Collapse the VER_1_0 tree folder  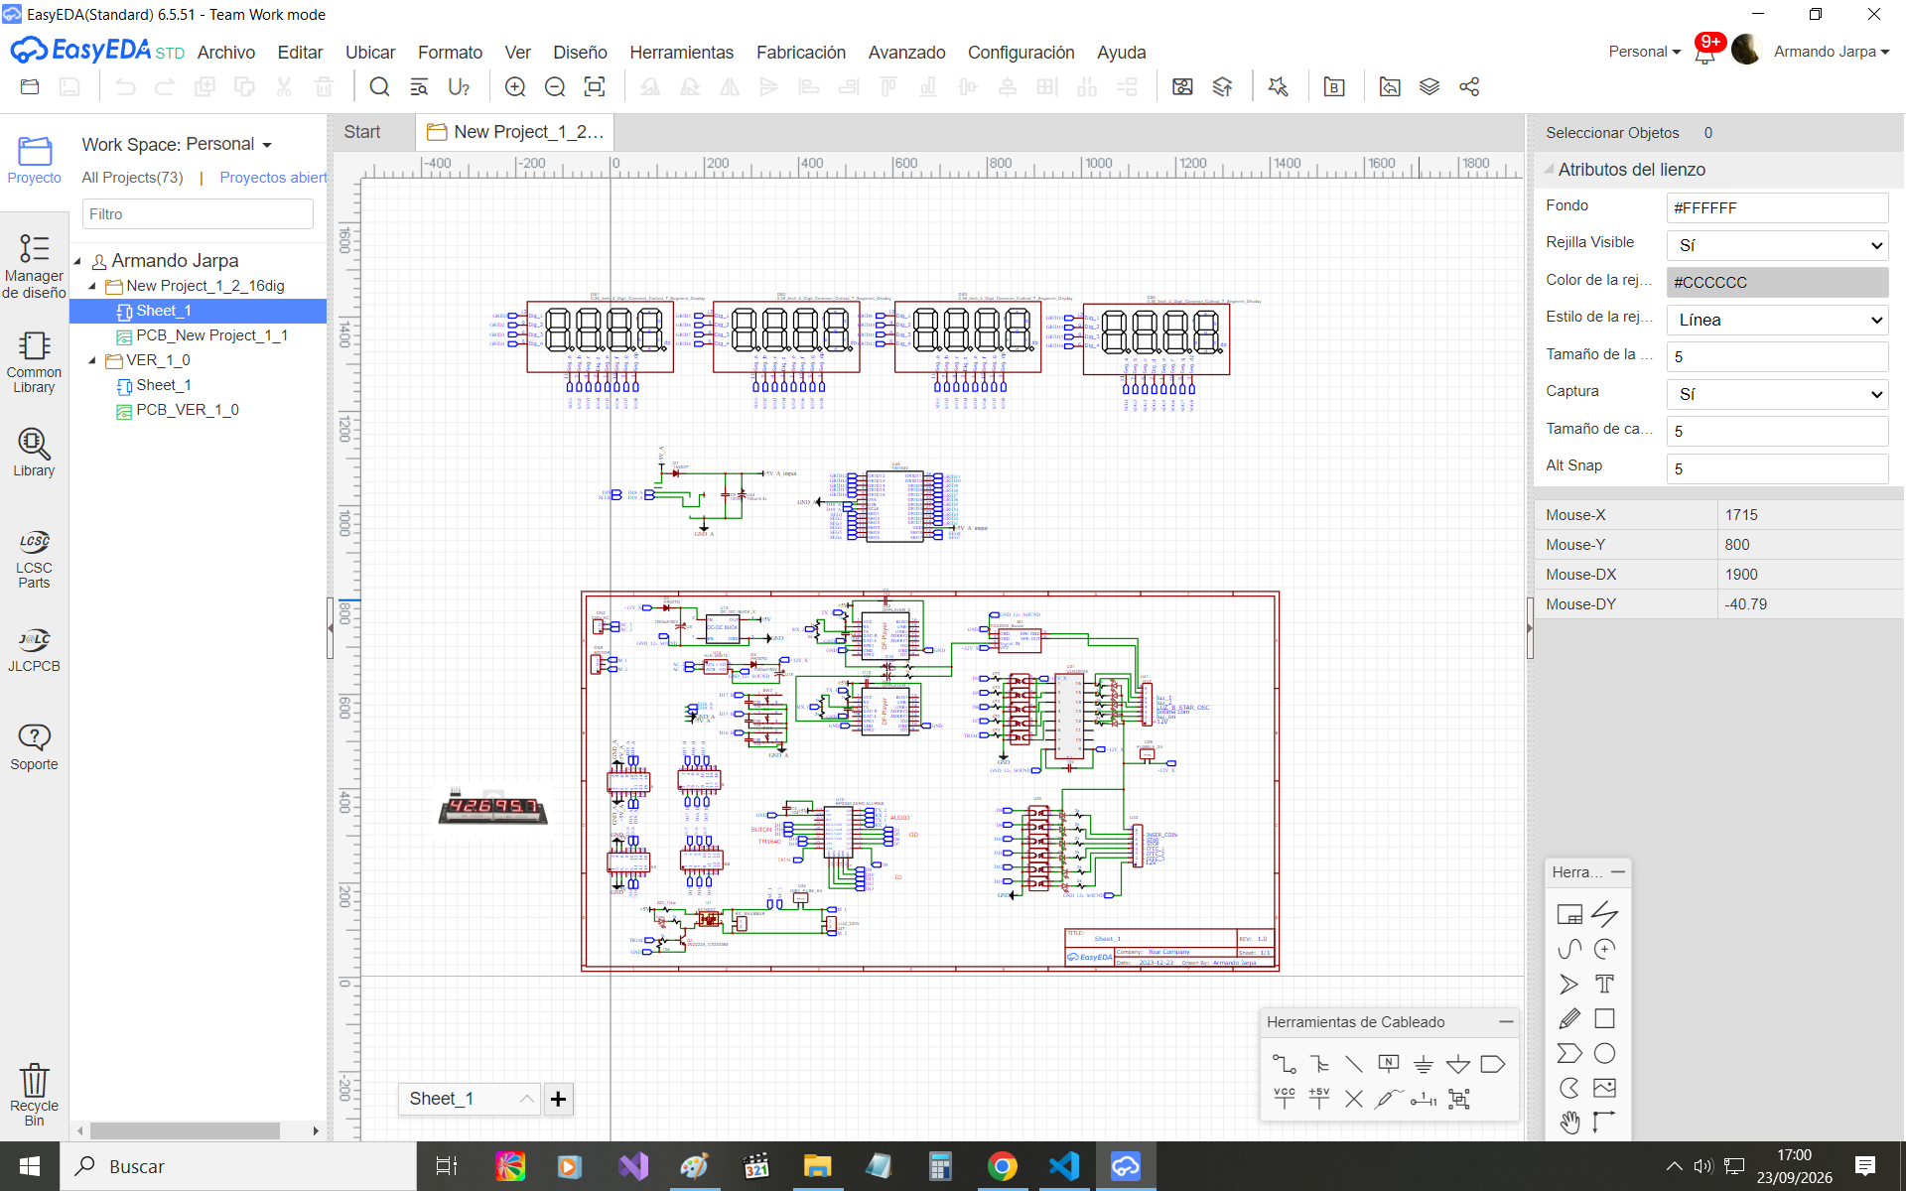(x=92, y=360)
